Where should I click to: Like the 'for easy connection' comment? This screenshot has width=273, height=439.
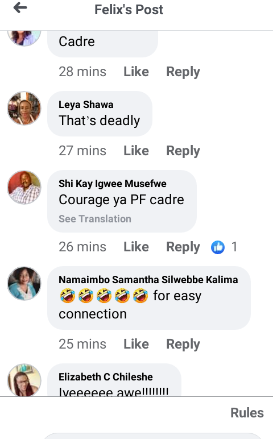point(136,344)
